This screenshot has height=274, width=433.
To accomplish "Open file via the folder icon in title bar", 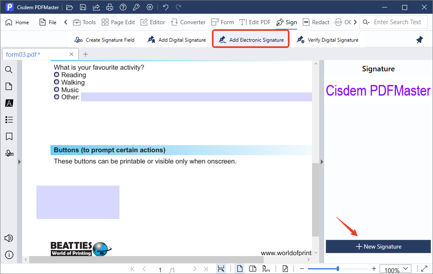I will (x=70, y=8).
